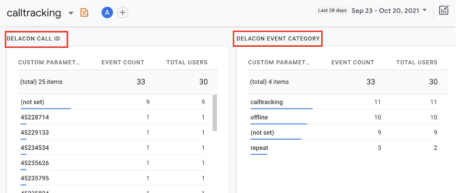Click Total Users header in Call ID card
The width and height of the screenshot is (456, 193).
187,62
